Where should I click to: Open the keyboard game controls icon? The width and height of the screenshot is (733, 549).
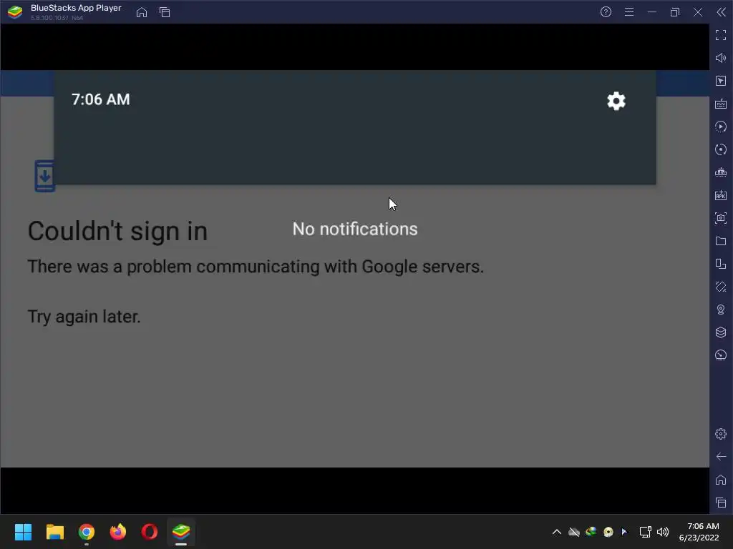(721, 104)
